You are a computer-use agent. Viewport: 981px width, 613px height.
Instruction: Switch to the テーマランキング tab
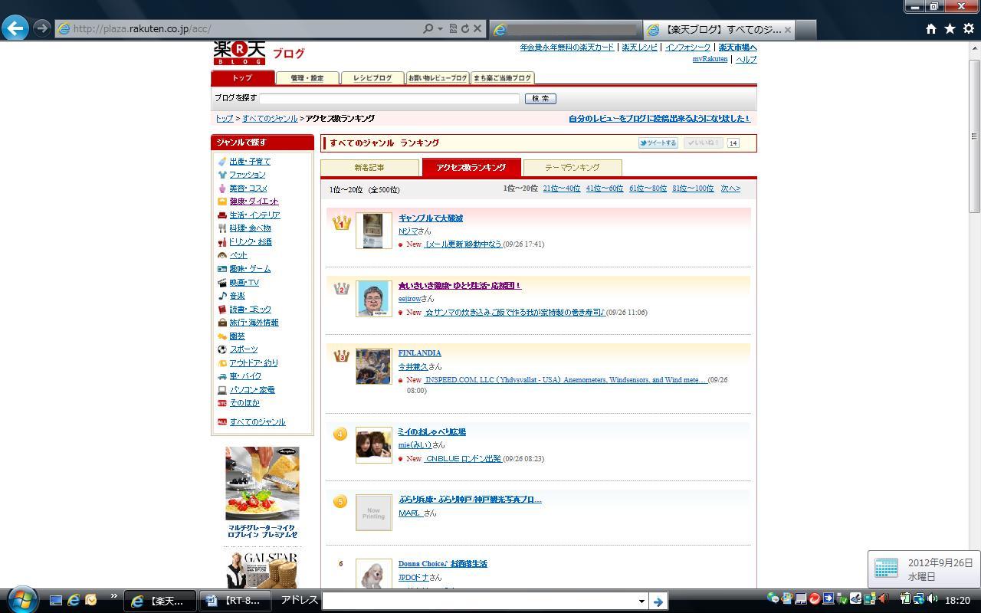click(572, 167)
